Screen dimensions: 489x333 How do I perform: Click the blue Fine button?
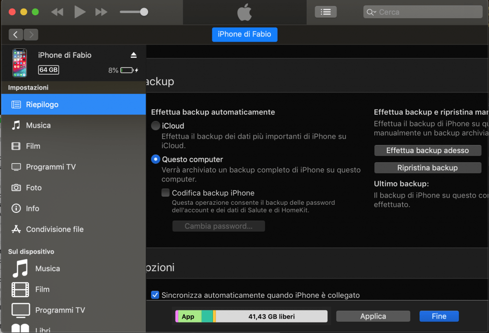pos(439,316)
